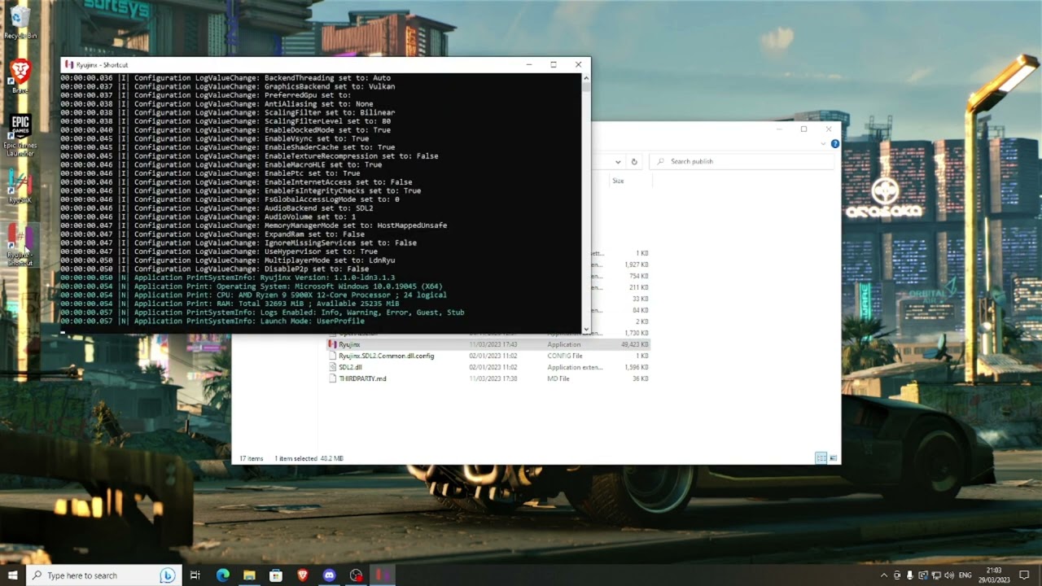1042x586 pixels.
Task: Click the microphone tray icon
Action: (910, 575)
